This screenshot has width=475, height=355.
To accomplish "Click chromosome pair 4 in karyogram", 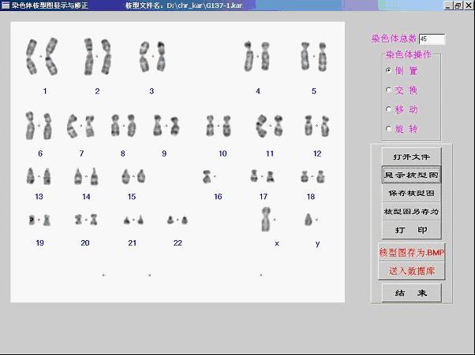I will pos(257,56).
